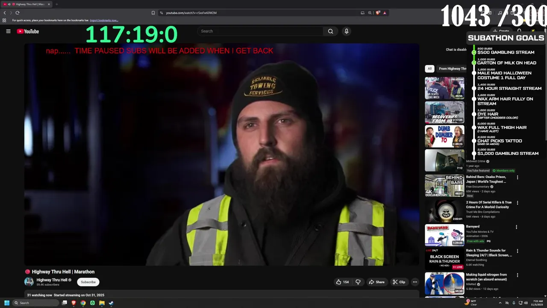Mute the tab via the speaker icon
This screenshot has height=308, width=547.
click(x=9, y=4)
